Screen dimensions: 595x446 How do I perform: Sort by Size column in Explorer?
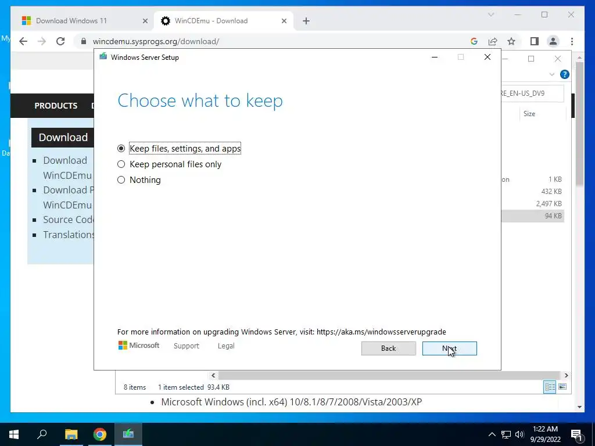point(529,114)
